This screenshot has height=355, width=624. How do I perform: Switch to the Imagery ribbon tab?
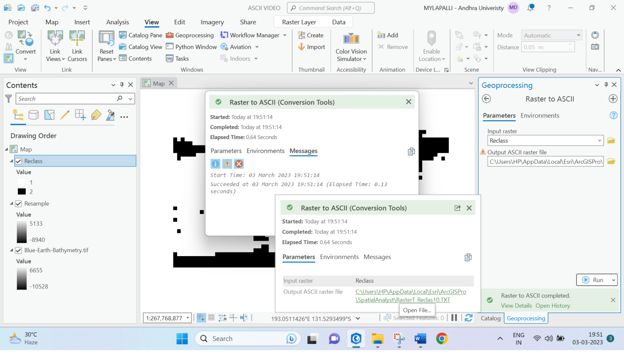(212, 22)
